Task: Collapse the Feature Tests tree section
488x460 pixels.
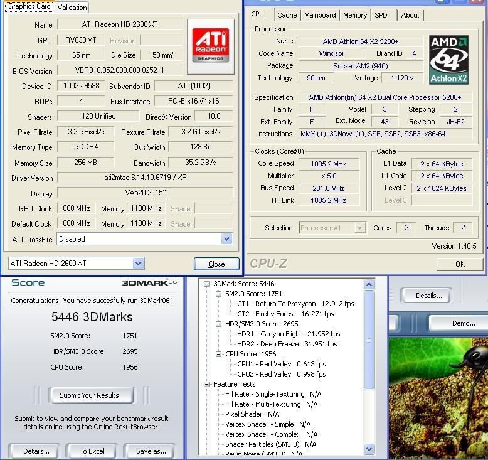Action: point(207,384)
